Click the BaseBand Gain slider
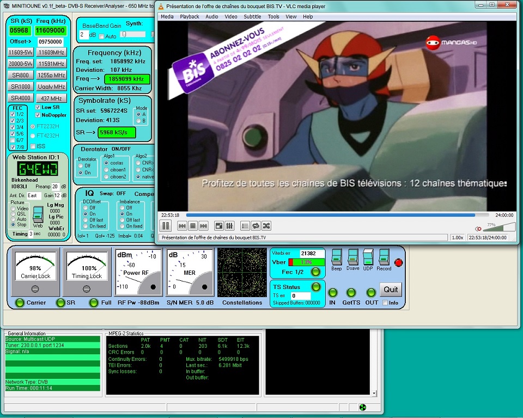Viewport: 523px width, 418px height. pyautogui.click(x=133, y=34)
